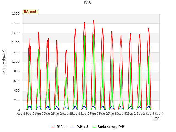Click the 1600 y-axis tick label
This screenshot has height=132, width=176.
point(16,33)
